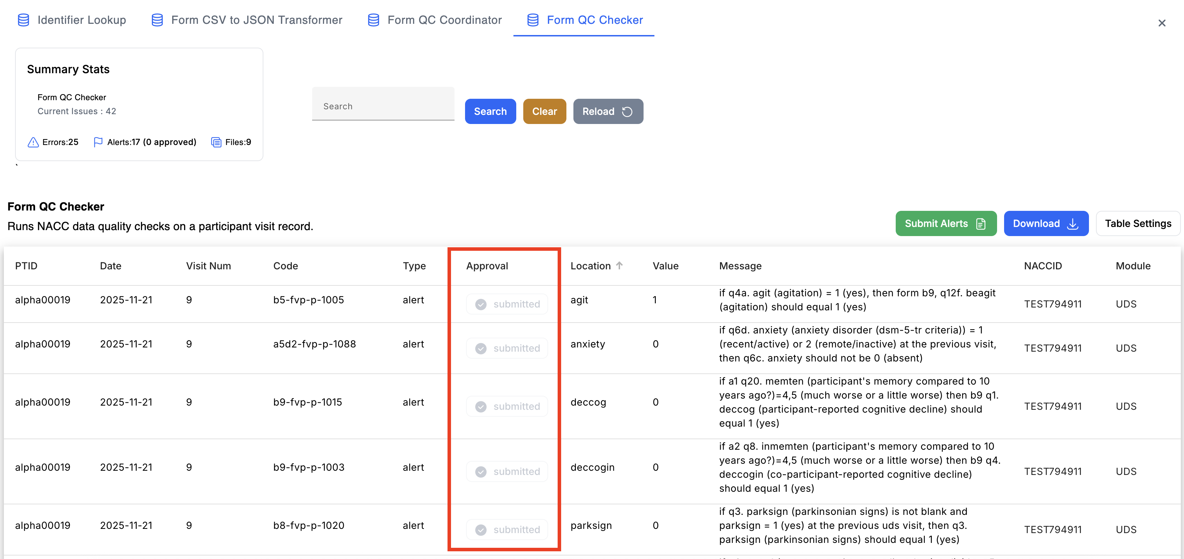
Task: Toggle the submitted approval in the anxiety row
Action: (x=507, y=348)
